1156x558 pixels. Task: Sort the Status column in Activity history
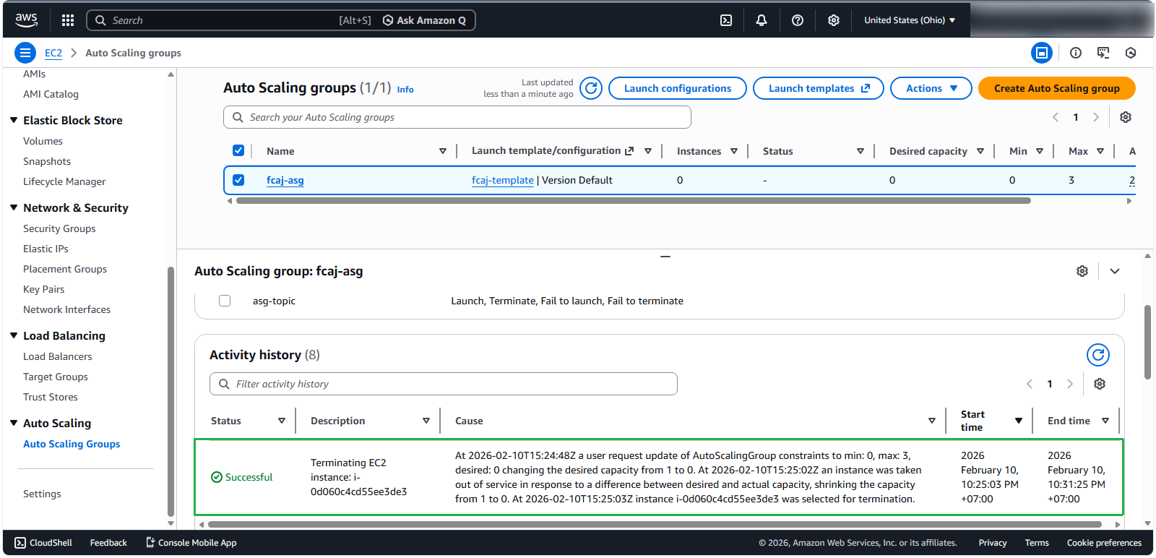tap(282, 421)
